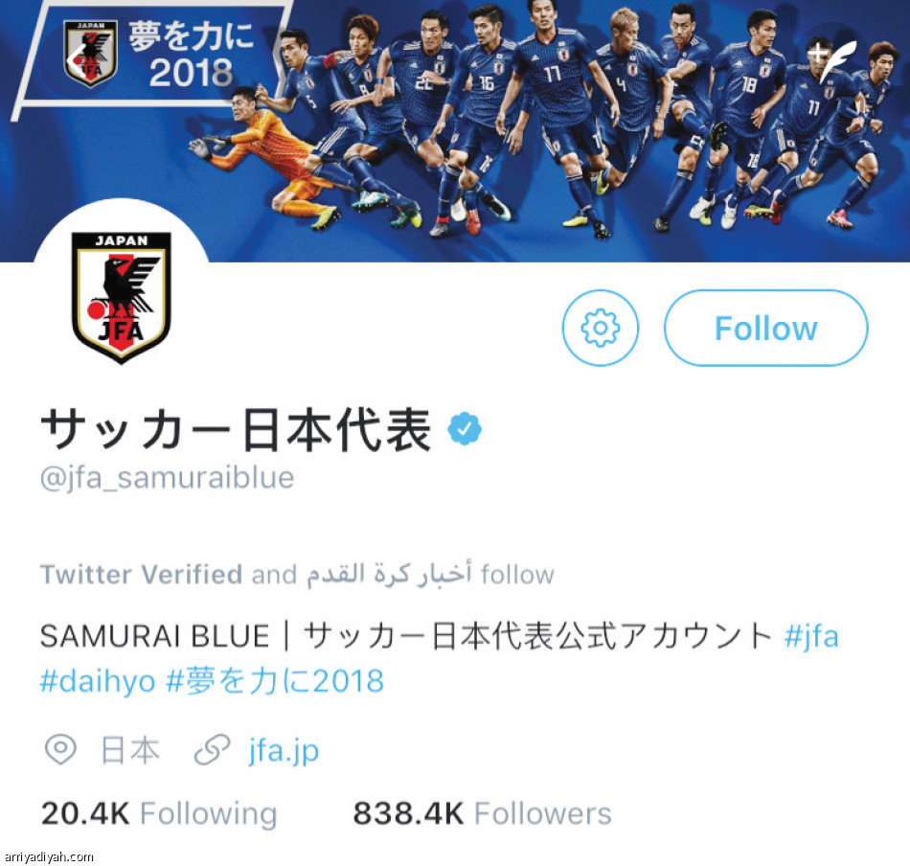Open the gear settings icon beside Follow
910x866 pixels.
(x=600, y=328)
